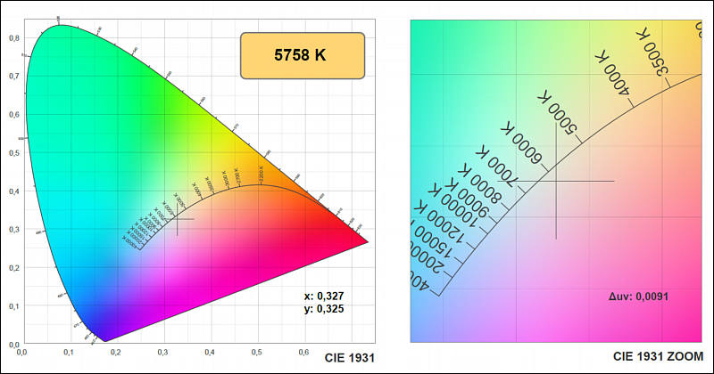This screenshot has width=714, height=374.
Task: Click the '2200 K' label in the left chart
Action: 261,174
